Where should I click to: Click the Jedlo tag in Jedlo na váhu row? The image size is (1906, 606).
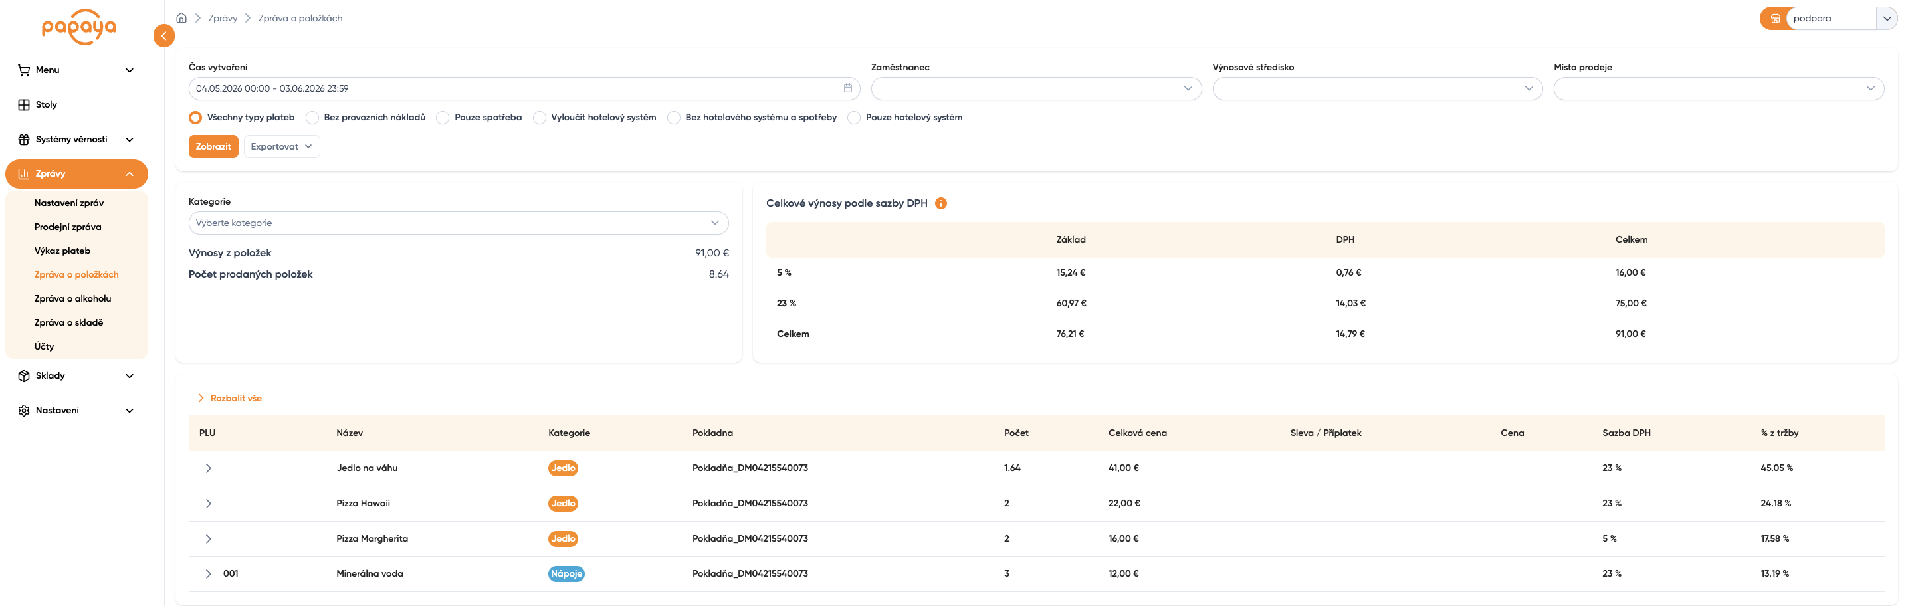[x=563, y=468]
